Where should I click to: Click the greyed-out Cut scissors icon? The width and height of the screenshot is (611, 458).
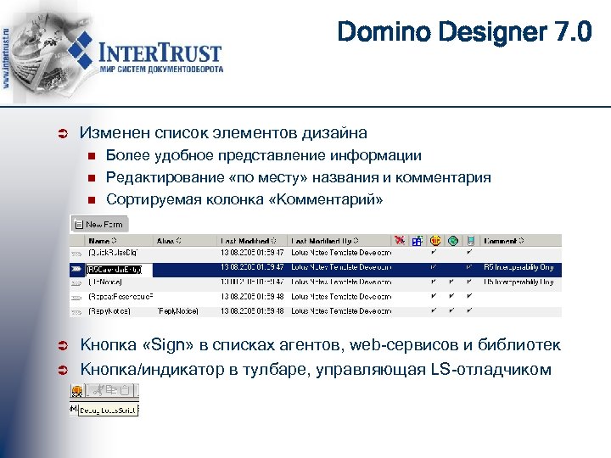tap(98, 389)
